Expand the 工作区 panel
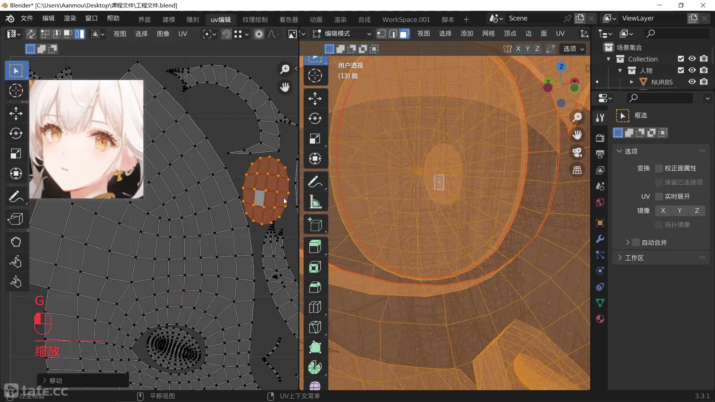Viewport: 715px width, 402px height. 620,258
